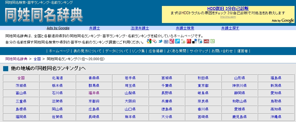
Task: Open 運営者 menu item
Action: pos(242,51)
